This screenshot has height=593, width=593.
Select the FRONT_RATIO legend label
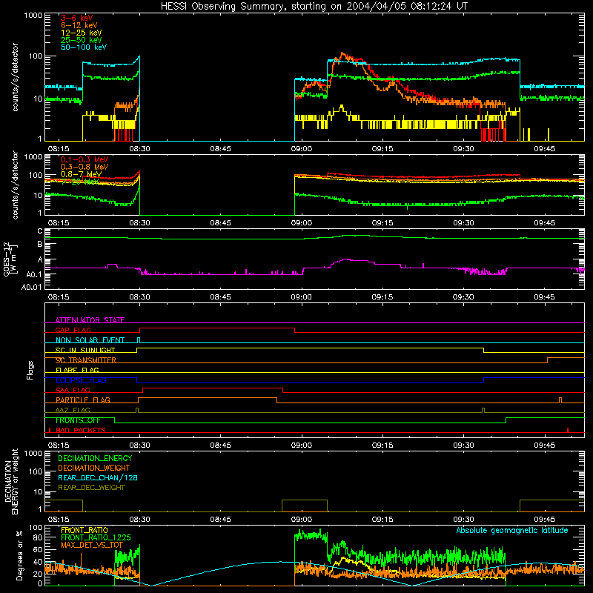pos(85,530)
